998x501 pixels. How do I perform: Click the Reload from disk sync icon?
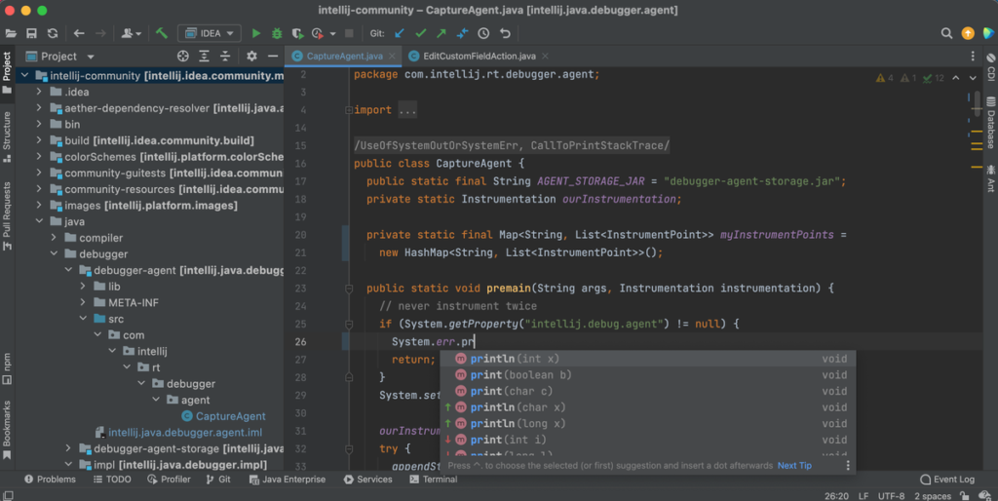[x=53, y=33]
